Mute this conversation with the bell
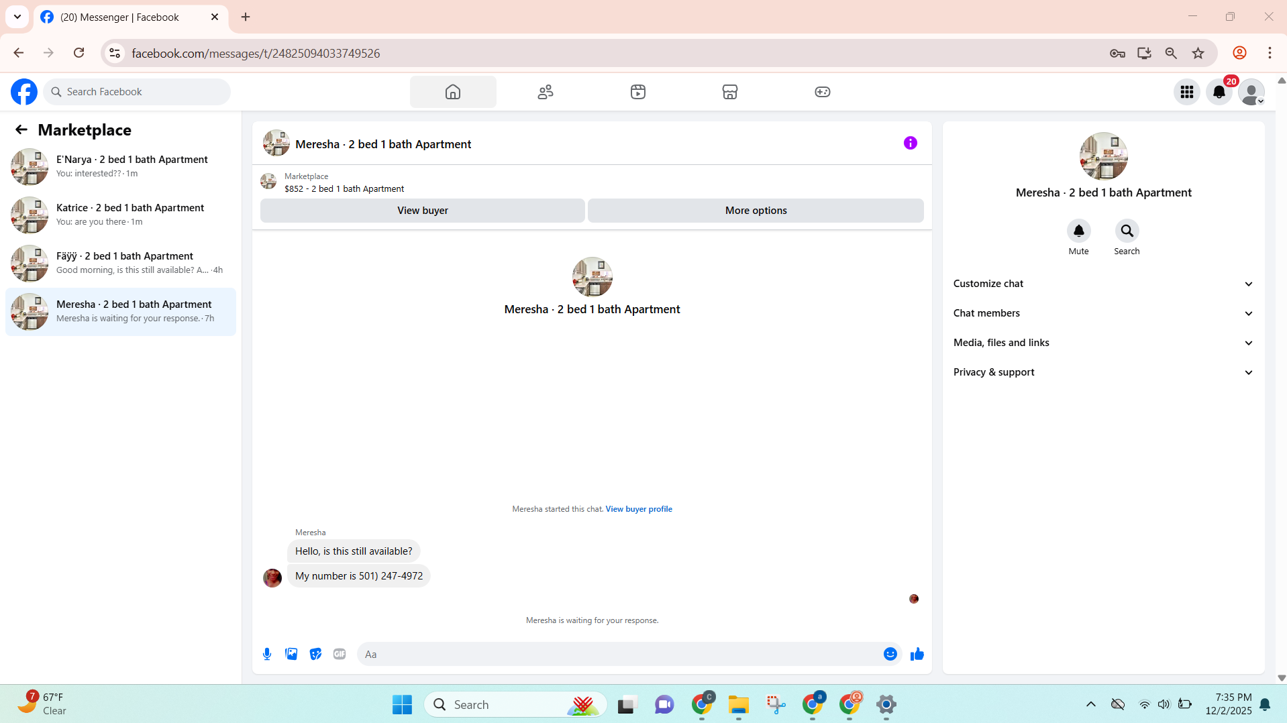This screenshot has height=723, width=1287. [1079, 231]
